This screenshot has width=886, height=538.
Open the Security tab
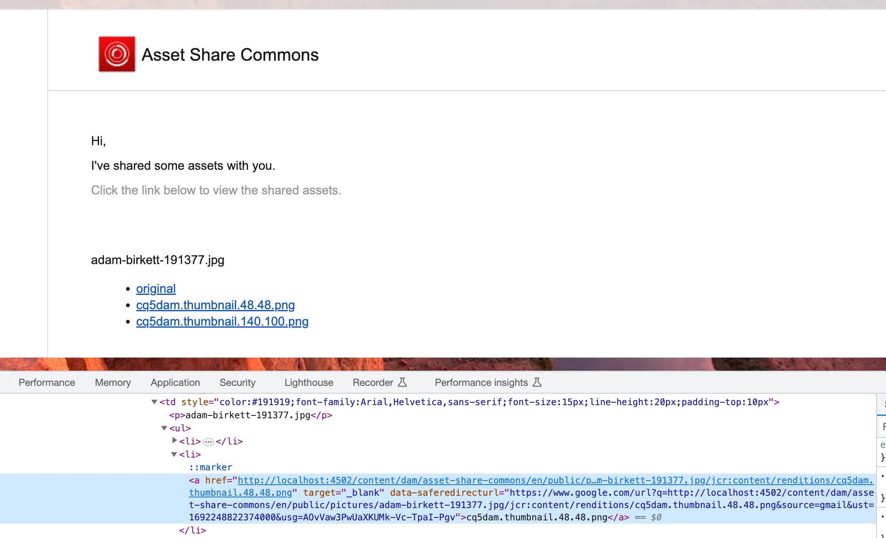(x=237, y=382)
